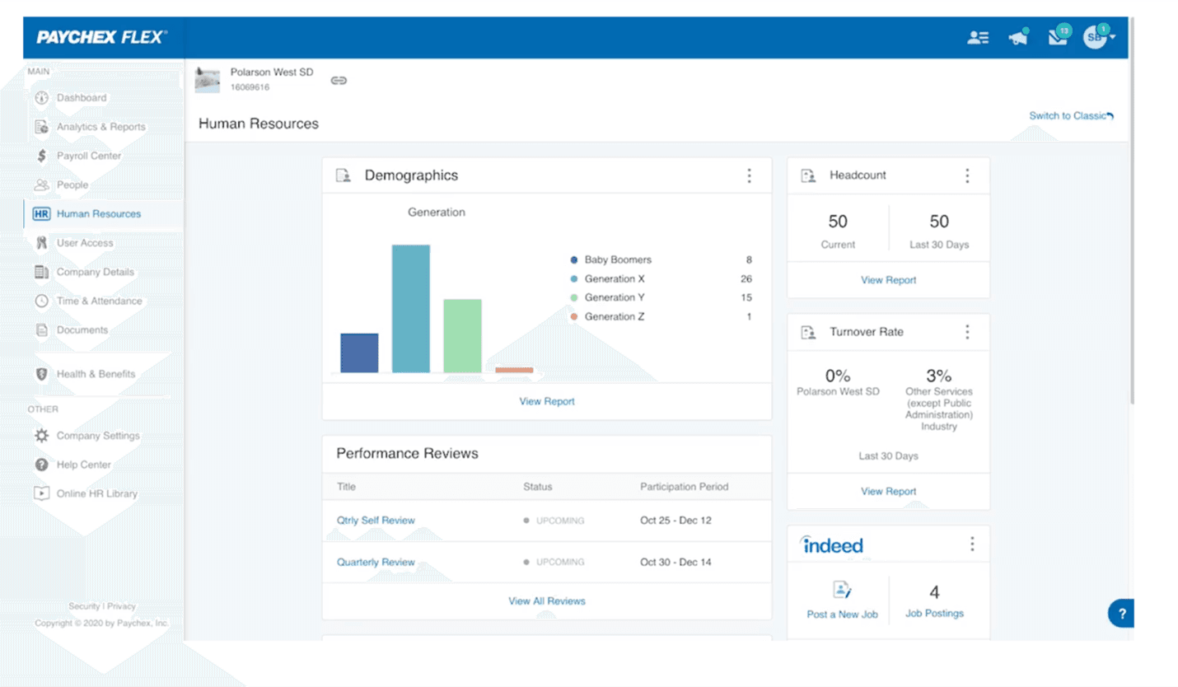Open Company Details menu item
Viewport: 1178px width, 687px height.
coord(96,272)
